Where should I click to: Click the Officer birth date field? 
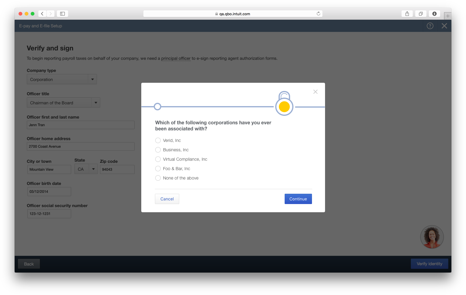click(49, 192)
